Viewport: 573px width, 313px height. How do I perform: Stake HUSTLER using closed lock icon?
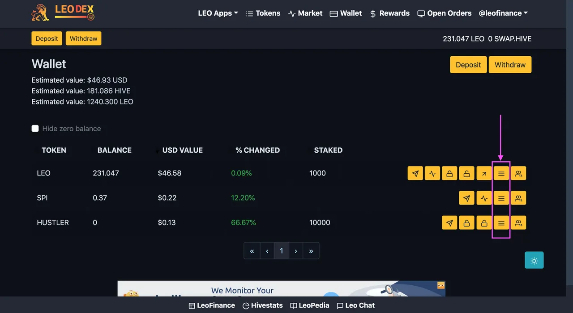point(466,222)
